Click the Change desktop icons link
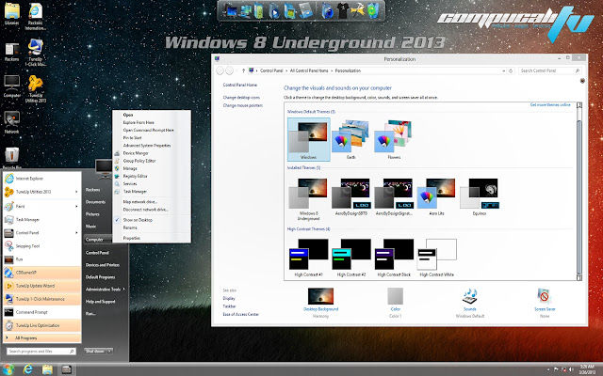This screenshot has width=603, height=376. tap(241, 98)
